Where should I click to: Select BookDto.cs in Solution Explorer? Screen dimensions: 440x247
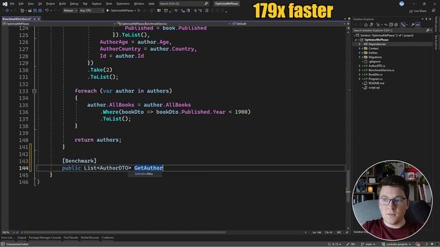pos(375,75)
